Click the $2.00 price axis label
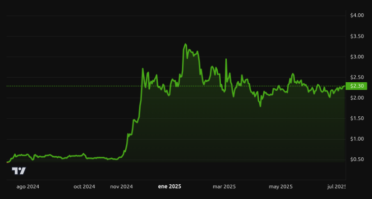This screenshot has height=199, width=372. pos(357,97)
